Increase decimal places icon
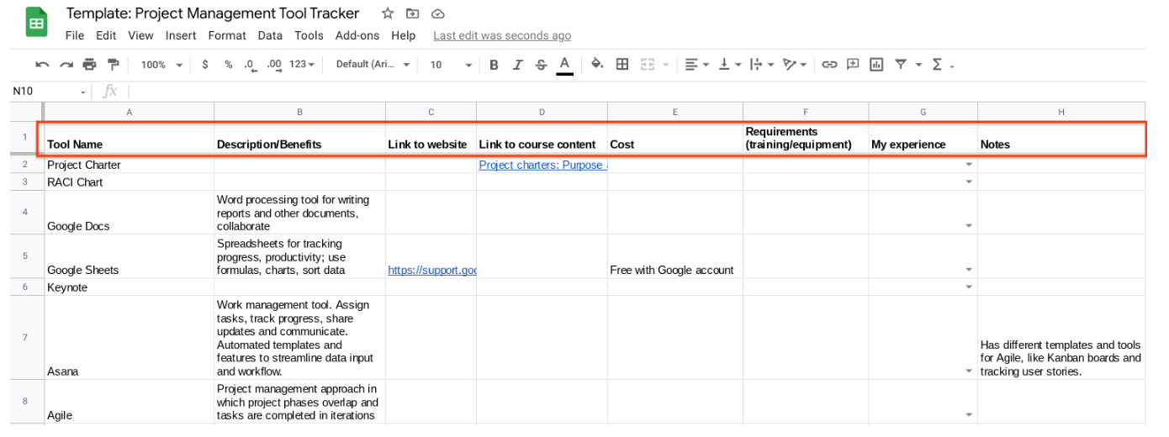 (273, 65)
